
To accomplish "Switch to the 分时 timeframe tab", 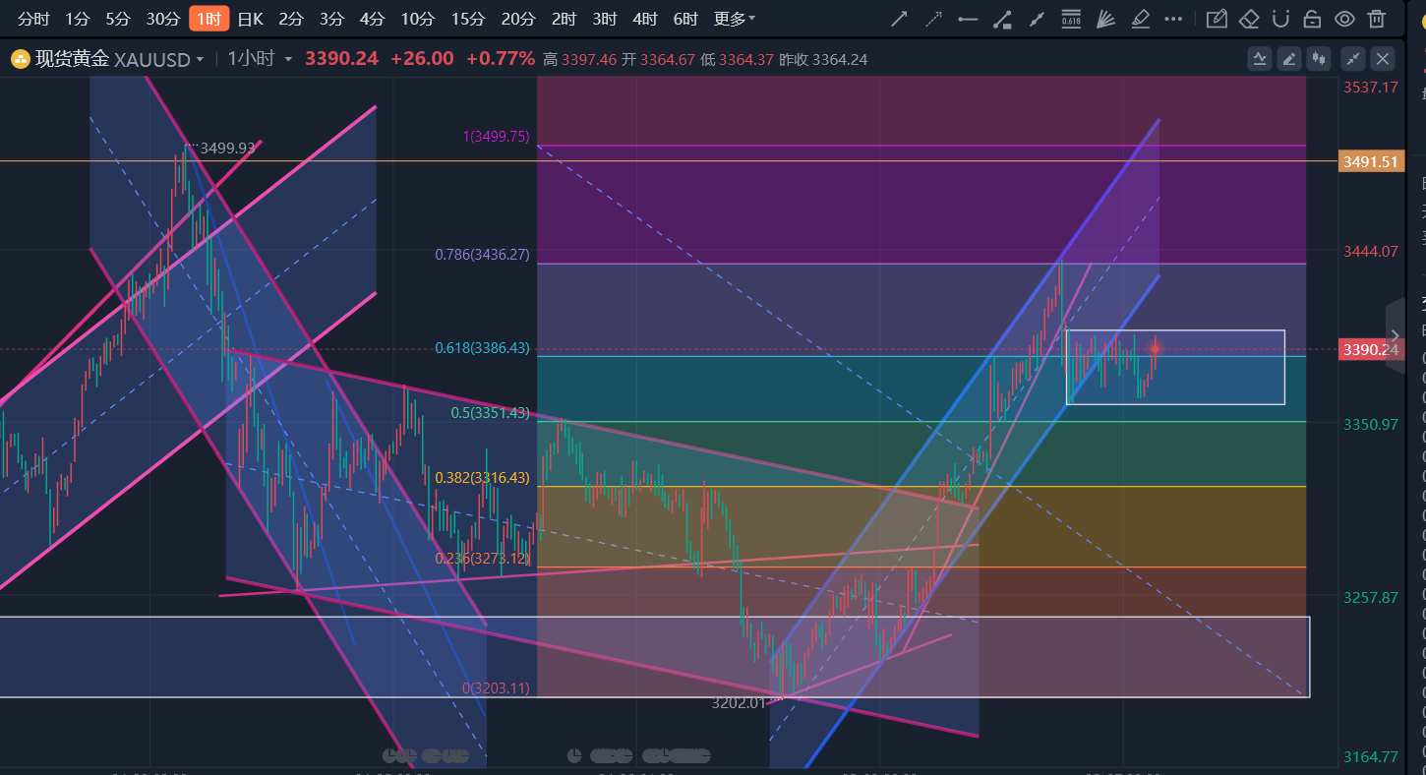I will click(x=33, y=19).
